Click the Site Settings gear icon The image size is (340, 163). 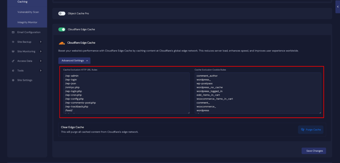tap(13, 80)
